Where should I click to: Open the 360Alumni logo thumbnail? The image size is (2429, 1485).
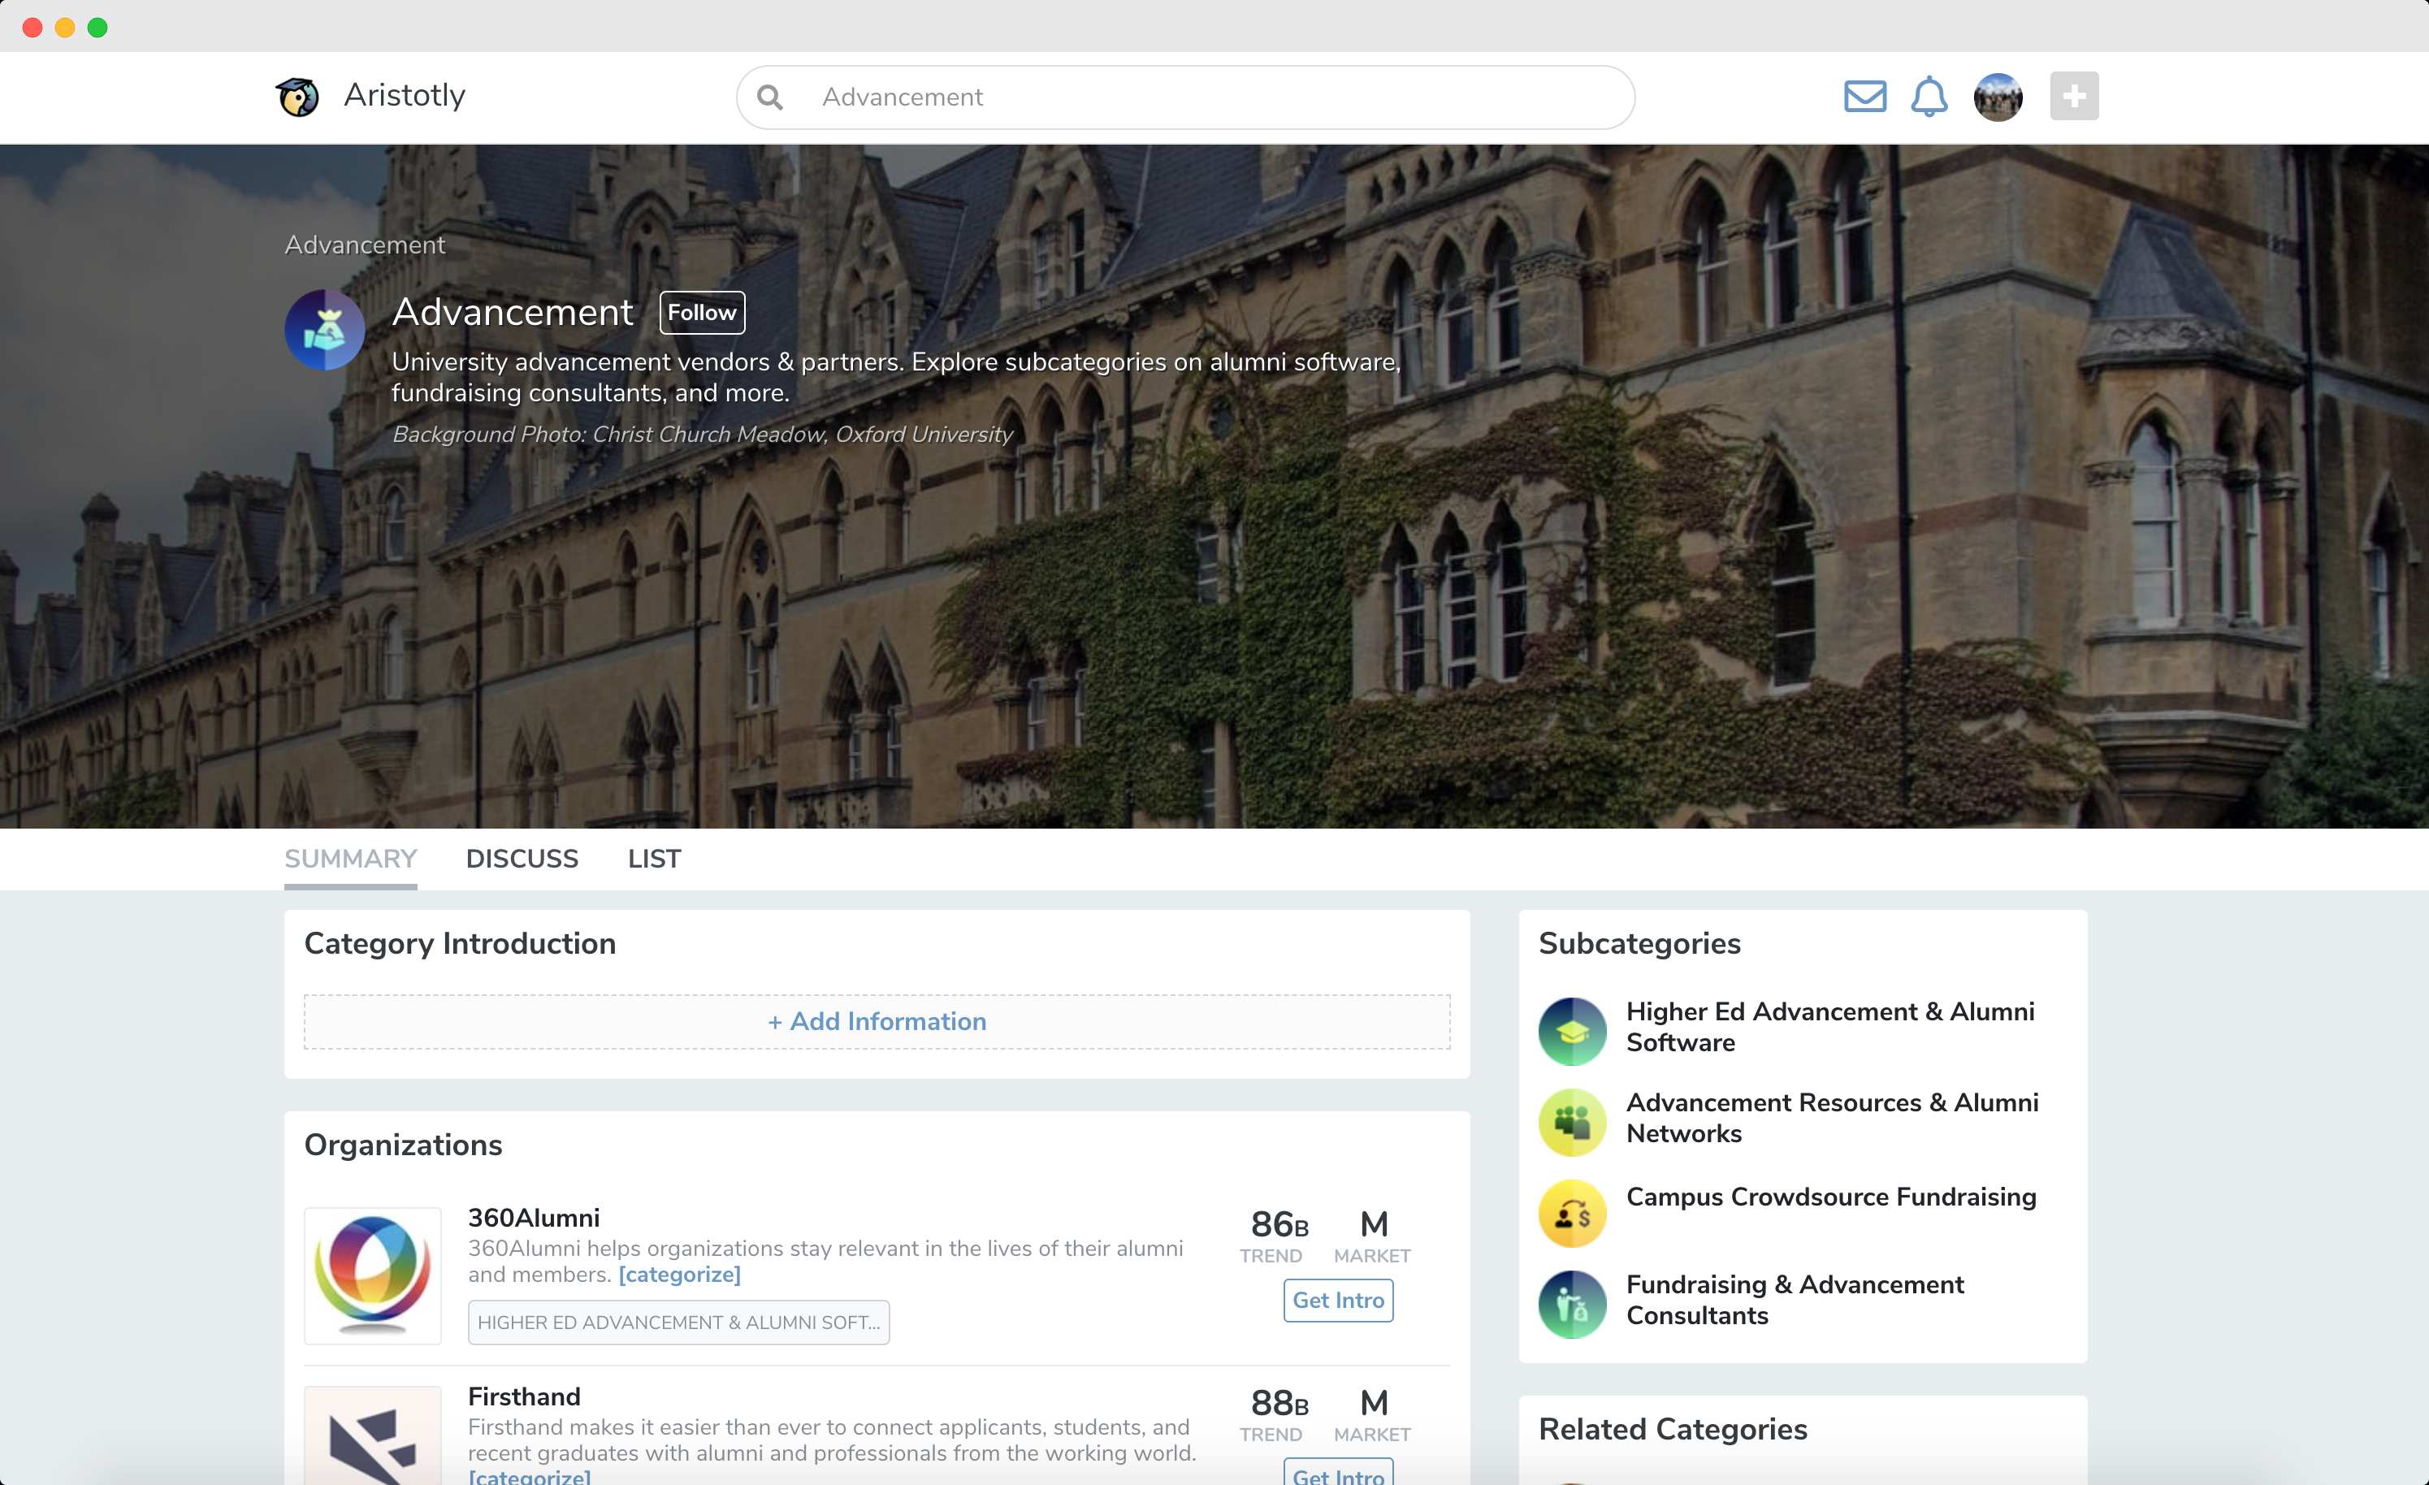point(373,1276)
